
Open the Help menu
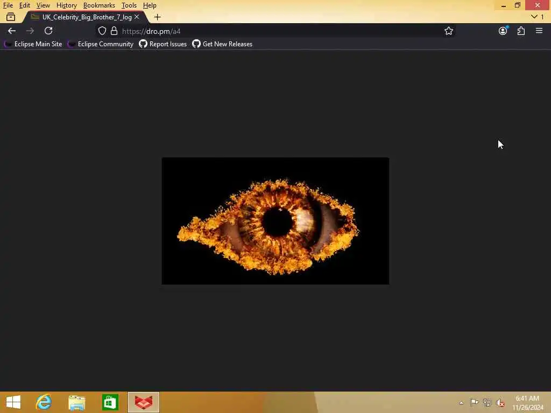pos(150,5)
